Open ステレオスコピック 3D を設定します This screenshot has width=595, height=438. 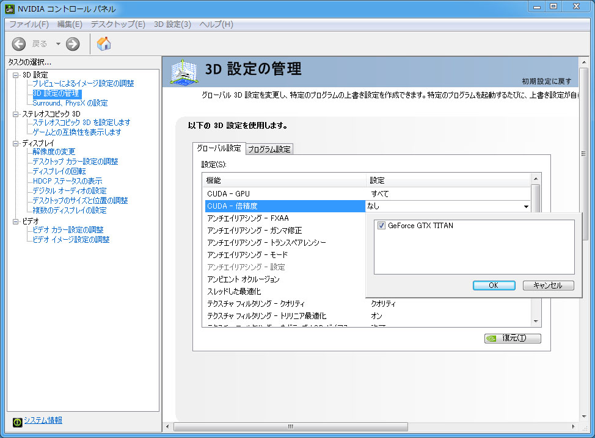tap(81, 123)
